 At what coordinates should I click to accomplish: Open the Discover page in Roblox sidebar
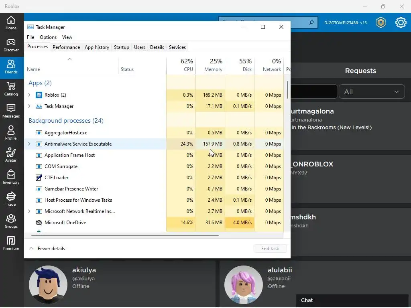coord(11,45)
